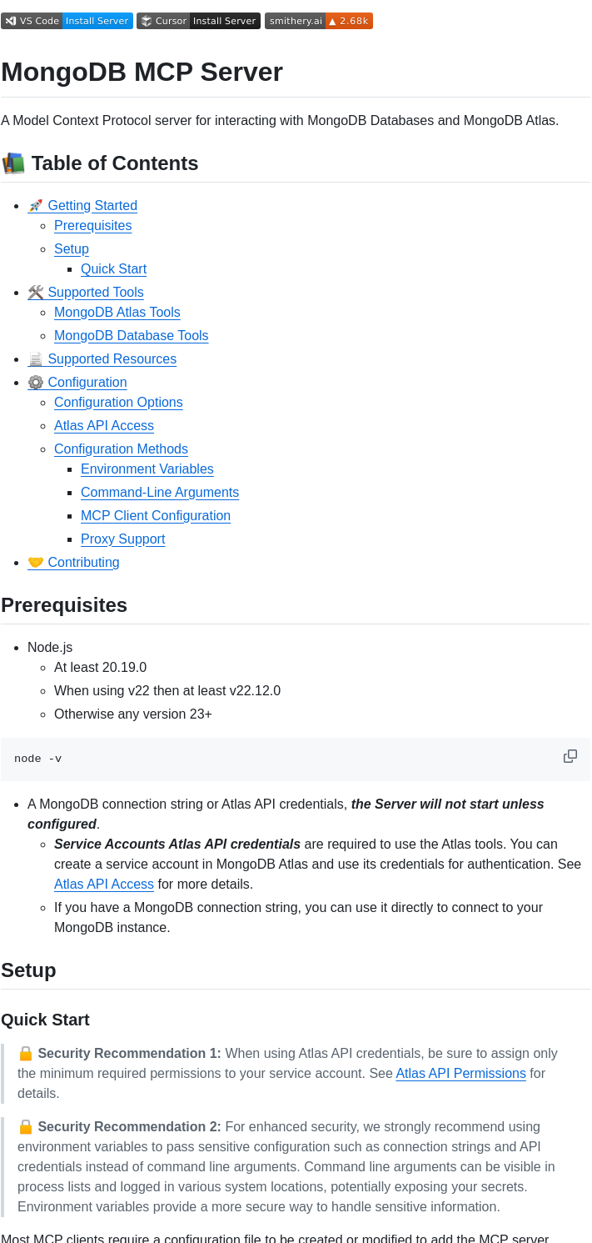Open the Supported Tools link
The height and width of the screenshot is (1243, 592).
pos(97,292)
